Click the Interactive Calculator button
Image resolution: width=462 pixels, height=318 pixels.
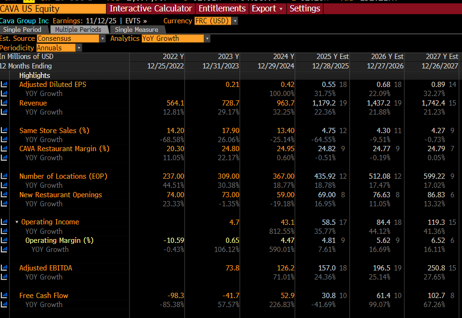click(x=151, y=9)
